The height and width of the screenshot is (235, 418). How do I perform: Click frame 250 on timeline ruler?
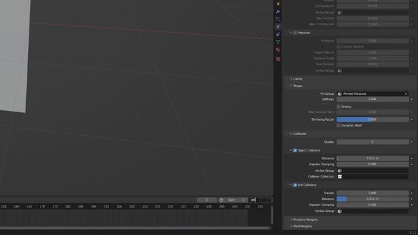pos(248,206)
